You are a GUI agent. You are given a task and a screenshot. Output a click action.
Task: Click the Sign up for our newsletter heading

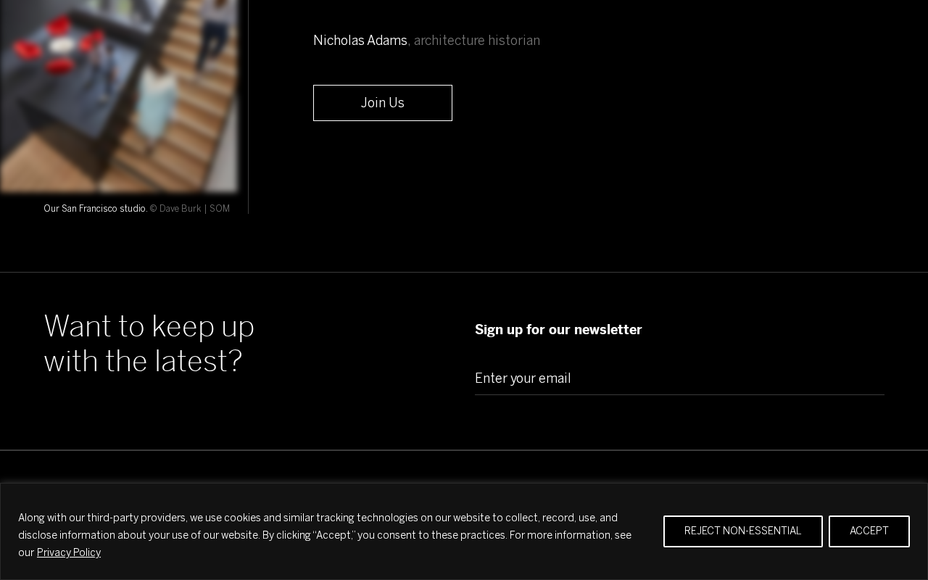click(x=558, y=330)
